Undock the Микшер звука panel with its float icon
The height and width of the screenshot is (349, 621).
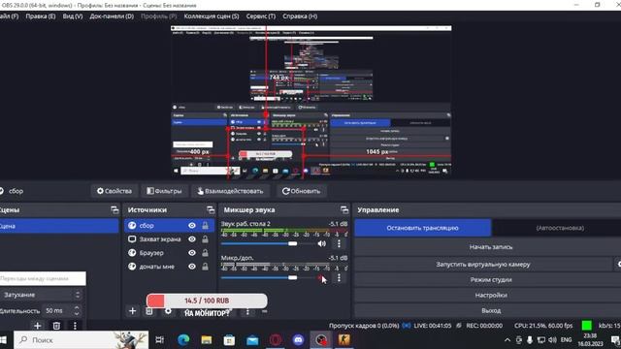pos(344,209)
